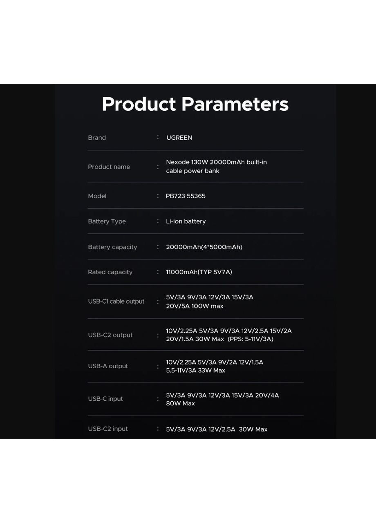Click the USB-A output label
The image size is (376, 523).
pos(108,366)
